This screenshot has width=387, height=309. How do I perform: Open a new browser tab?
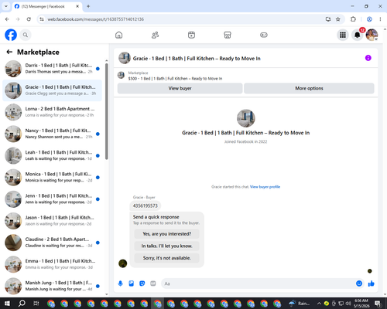(88, 6)
